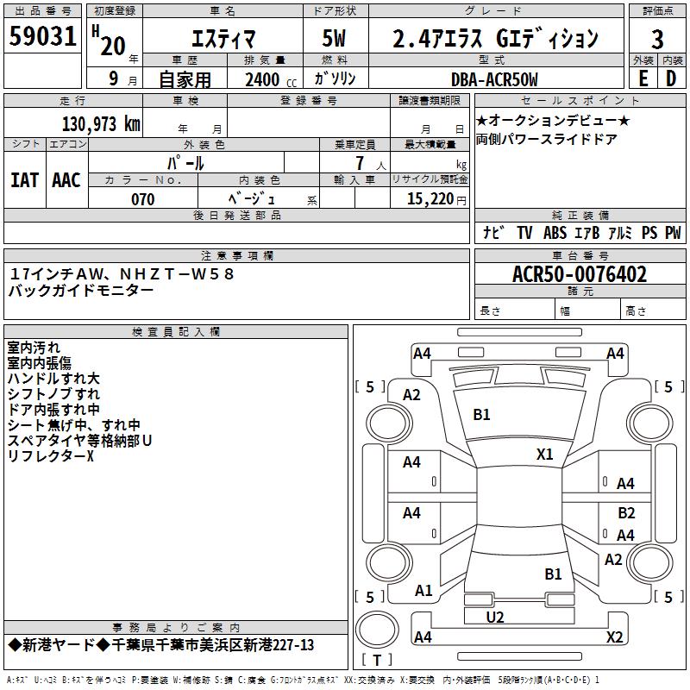Select A1 mark on the car diagram
Image resolution: width=690 pixels, height=690 pixels.
click(423, 591)
